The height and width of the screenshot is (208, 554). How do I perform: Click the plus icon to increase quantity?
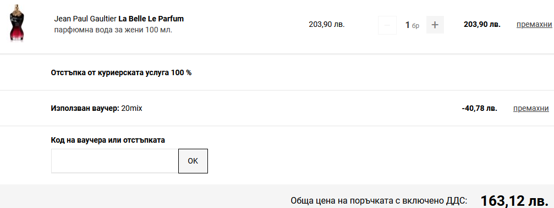(435, 25)
